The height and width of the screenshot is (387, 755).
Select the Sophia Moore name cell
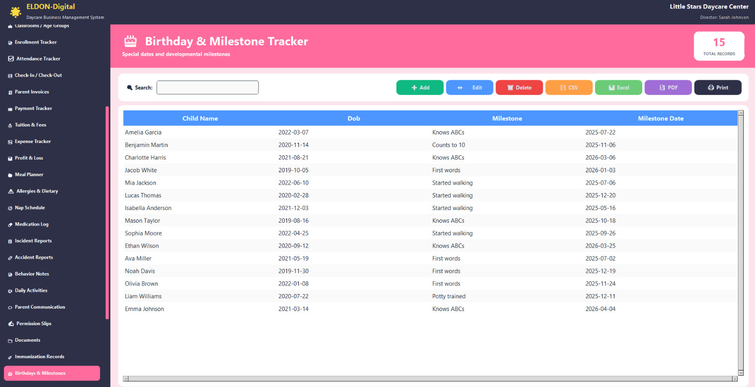[x=143, y=233]
